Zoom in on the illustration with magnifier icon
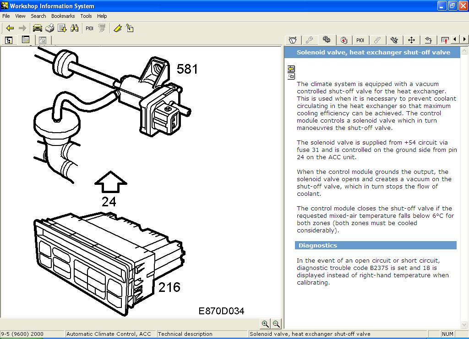The image size is (469, 339). tap(265, 324)
